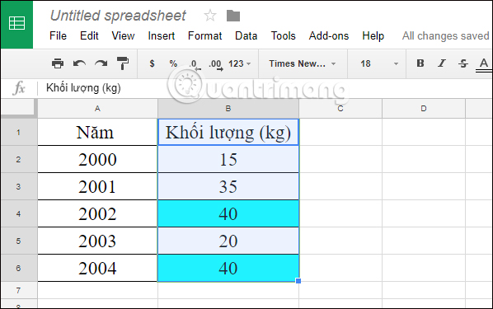
Task: Open the Tools menu
Action: (284, 35)
